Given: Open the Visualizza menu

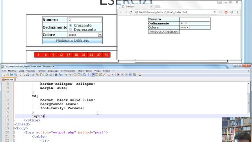Looking at the screenshot, I should pyautogui.click(x=31, y=71).
